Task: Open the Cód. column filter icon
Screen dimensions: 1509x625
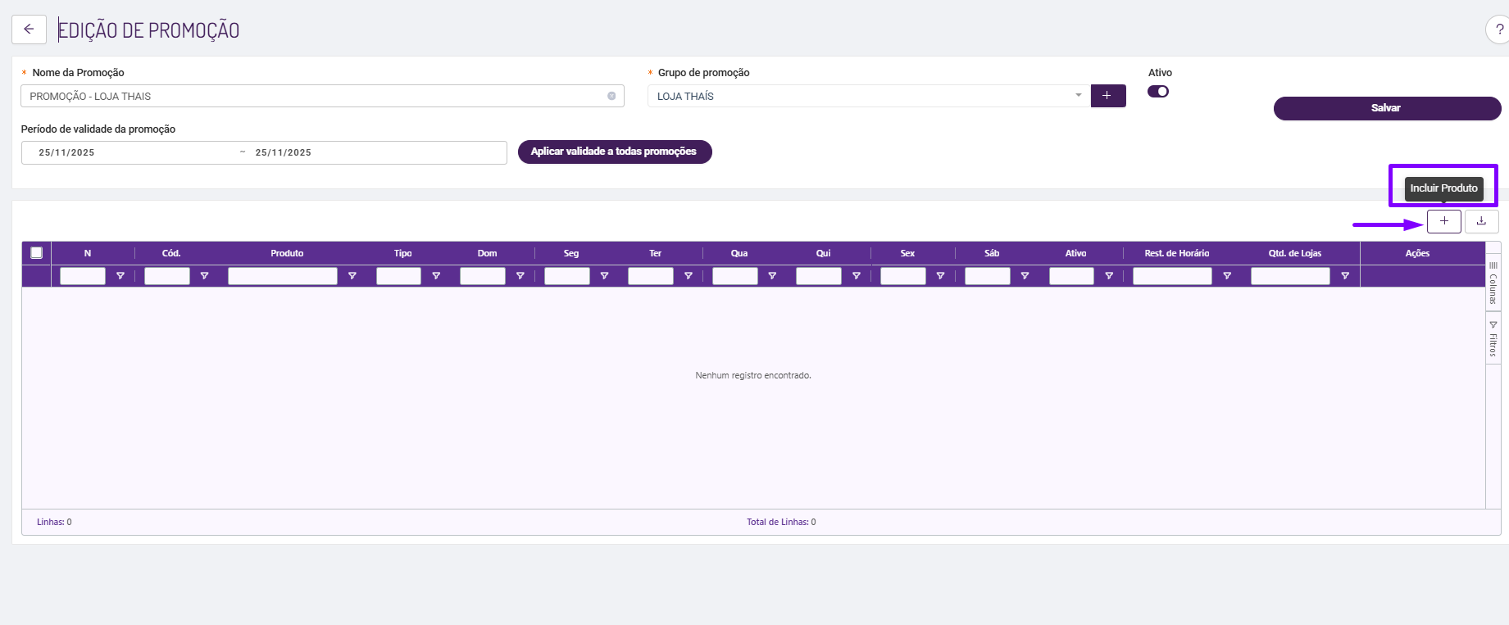Action: (x=205, y=276)
